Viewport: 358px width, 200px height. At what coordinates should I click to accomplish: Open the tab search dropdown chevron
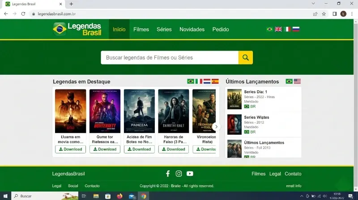pos(313,4)
